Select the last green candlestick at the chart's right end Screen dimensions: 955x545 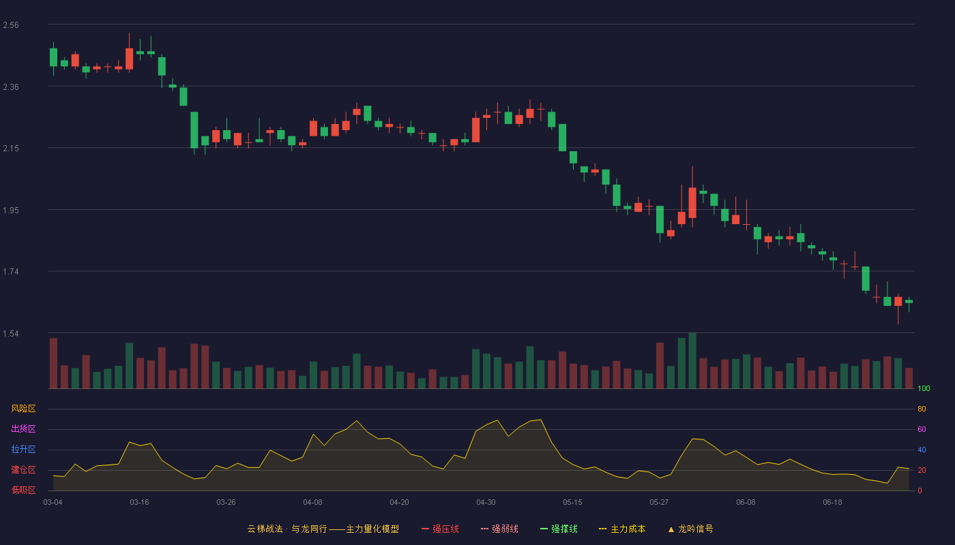click(x=909, y=302)
